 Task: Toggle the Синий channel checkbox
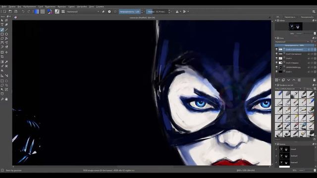(x=276, y=149)
